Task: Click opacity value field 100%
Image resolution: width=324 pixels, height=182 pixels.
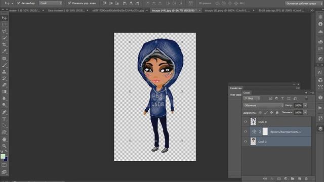Action: coord(298,106)
